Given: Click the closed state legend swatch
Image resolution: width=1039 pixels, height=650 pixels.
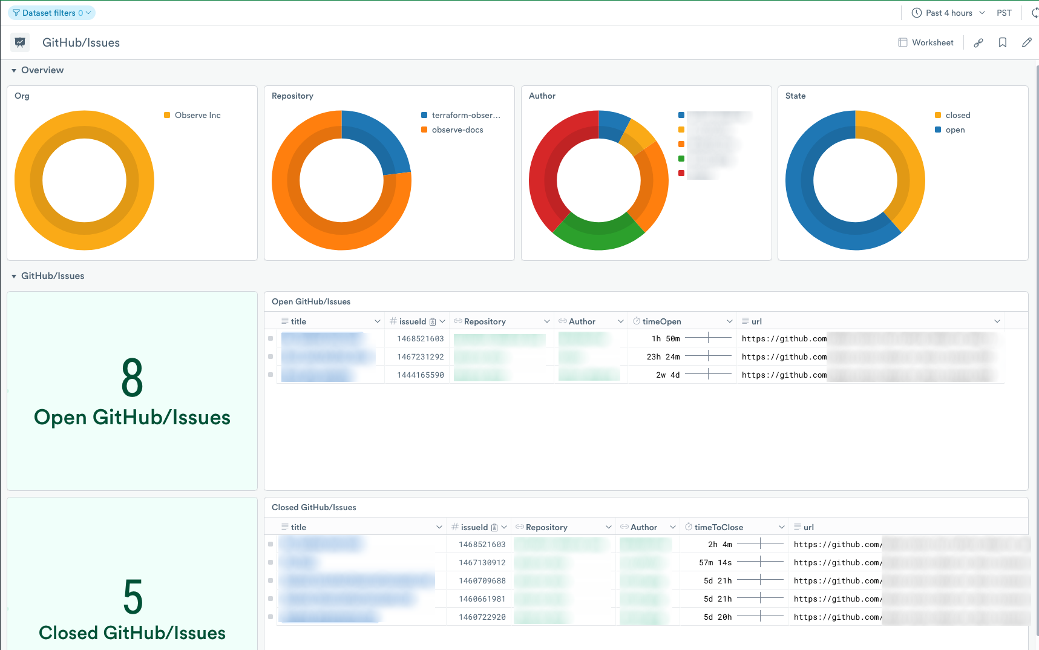Looking at the screenshot, I should tap(938, 115).
